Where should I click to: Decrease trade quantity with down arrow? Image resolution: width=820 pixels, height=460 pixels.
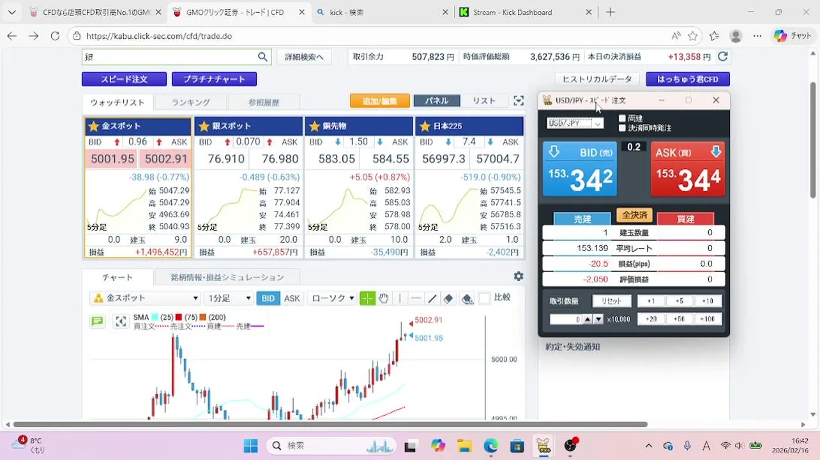click(598, 319)
